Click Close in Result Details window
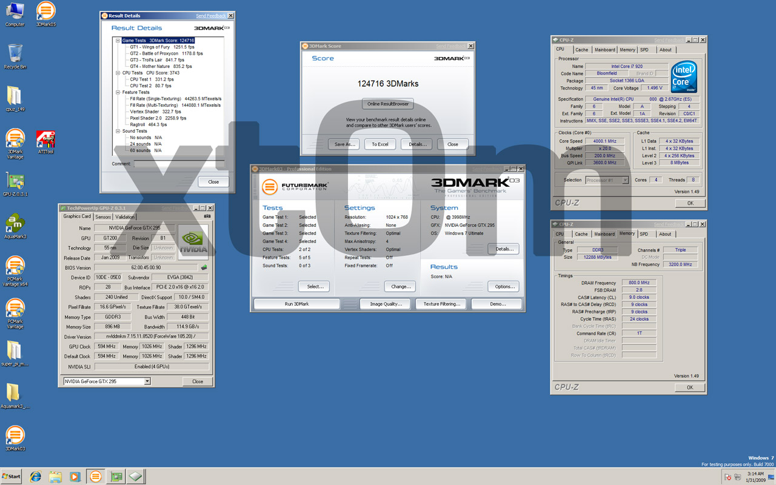Image resolution: width=776 pixels, height=485 pixels. [x=213, y=181]
